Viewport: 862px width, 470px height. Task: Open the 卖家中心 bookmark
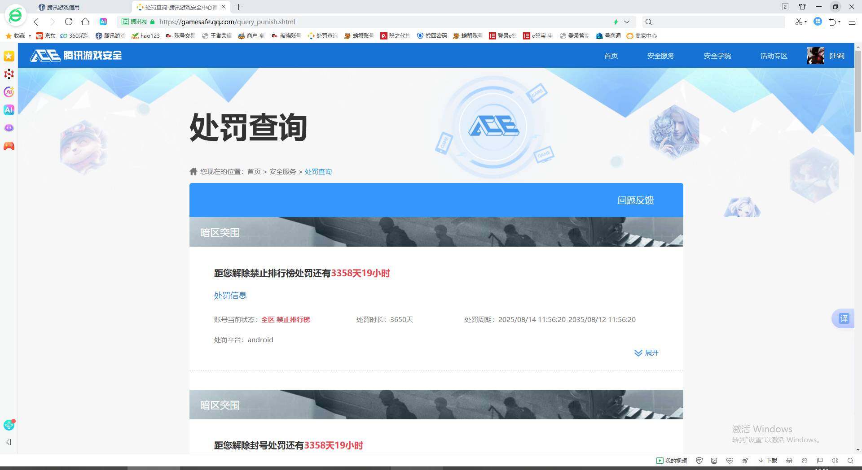(x=642, y=36)
